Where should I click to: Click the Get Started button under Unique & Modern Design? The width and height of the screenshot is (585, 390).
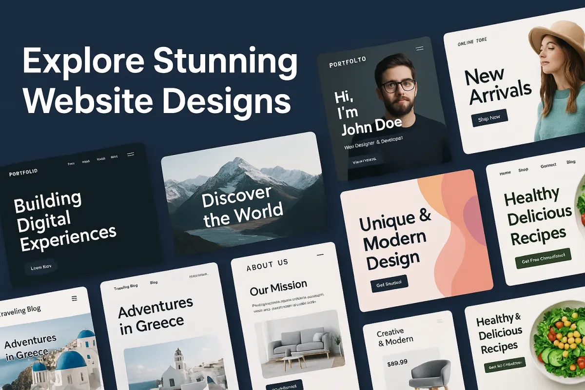click(389, 284)
